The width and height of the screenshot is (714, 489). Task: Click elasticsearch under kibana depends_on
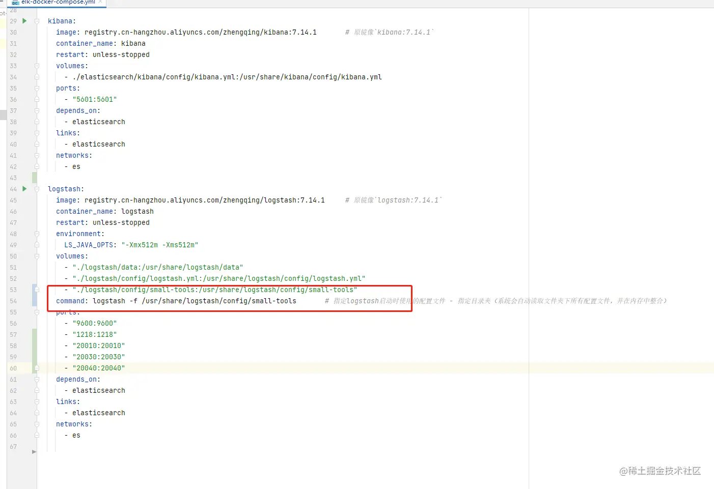point(99,122)
